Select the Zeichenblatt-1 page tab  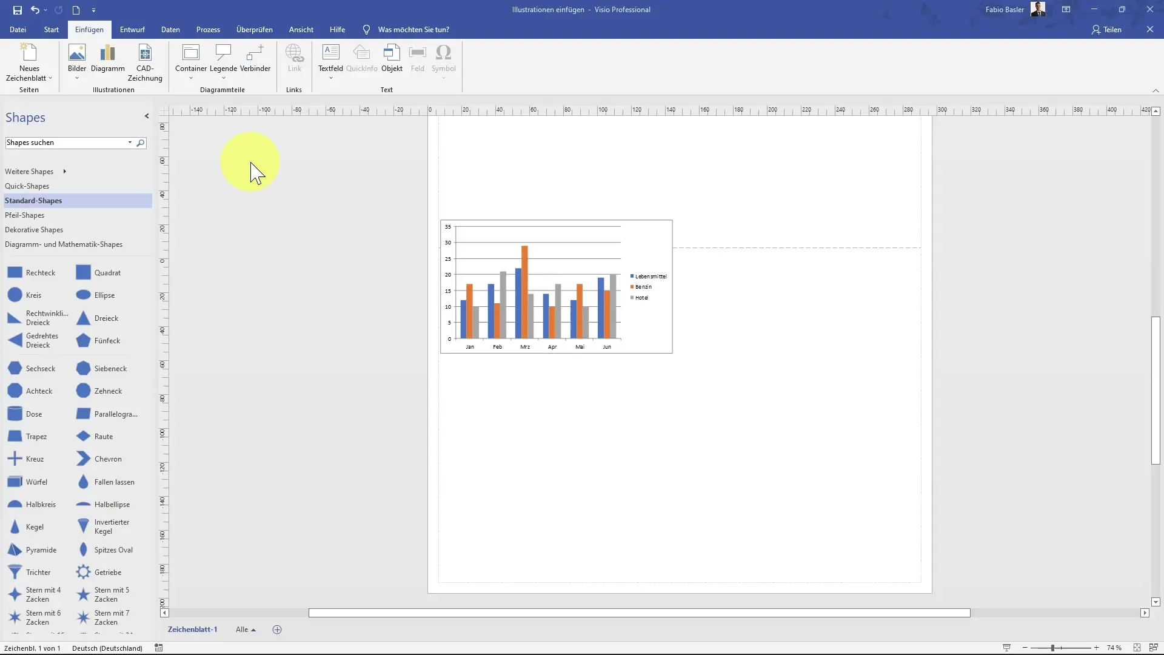click(x=192, y=630)
